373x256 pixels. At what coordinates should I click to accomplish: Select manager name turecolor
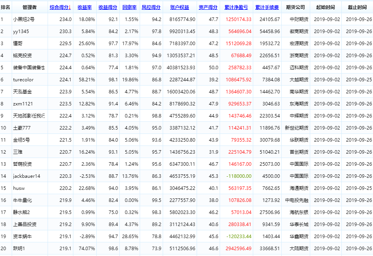click(x=23, y=80)
